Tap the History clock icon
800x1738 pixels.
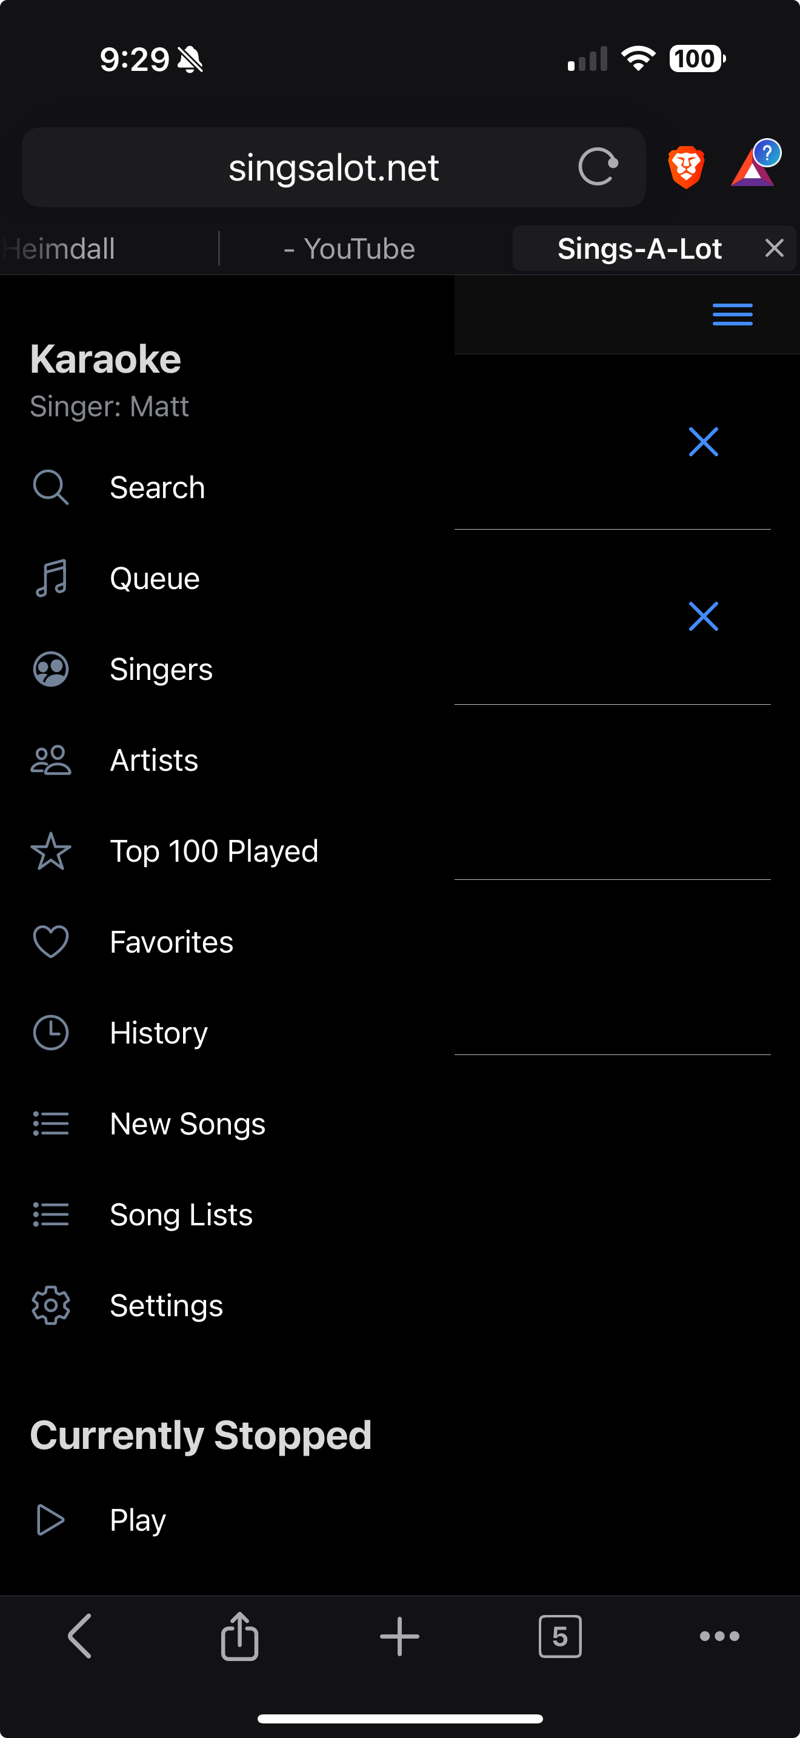[x=50, y=1033]
